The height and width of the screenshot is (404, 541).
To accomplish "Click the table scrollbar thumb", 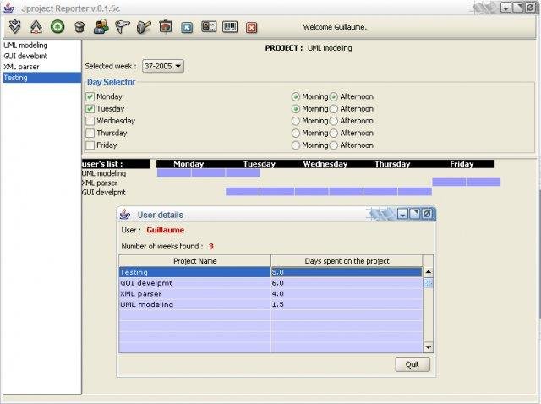I will point(429,282).
